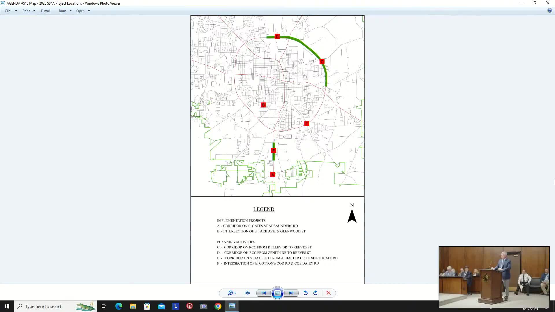Rotate image clockwise

coord(315,293)
